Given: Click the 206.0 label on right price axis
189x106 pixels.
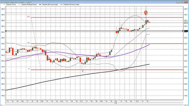Looking at the screenshot, I should click(x=186, y=15).
